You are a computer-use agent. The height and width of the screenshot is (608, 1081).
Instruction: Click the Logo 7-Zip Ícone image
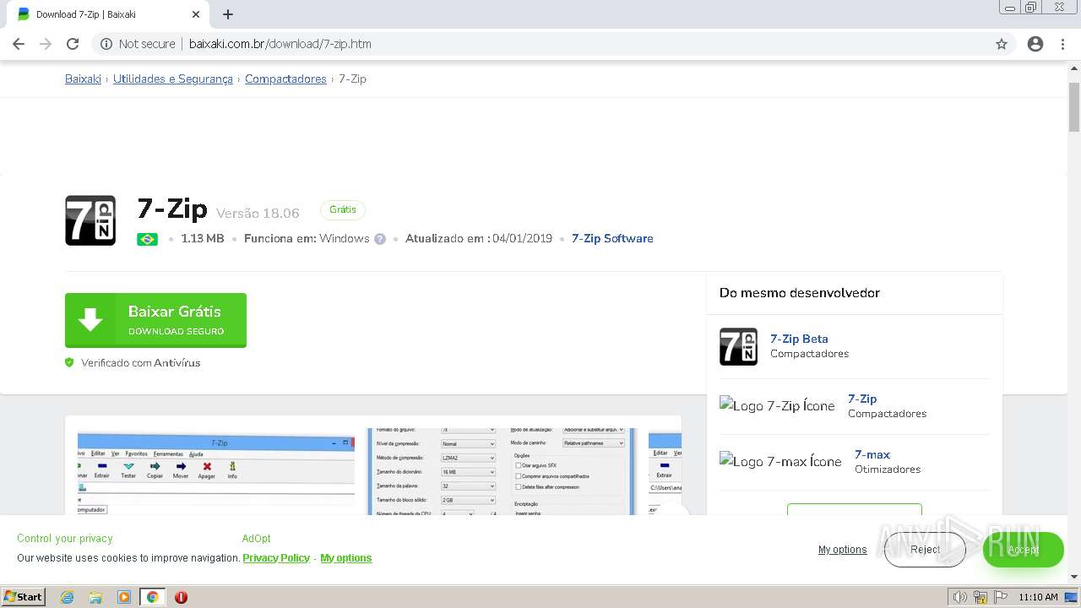tap(777, 405)
